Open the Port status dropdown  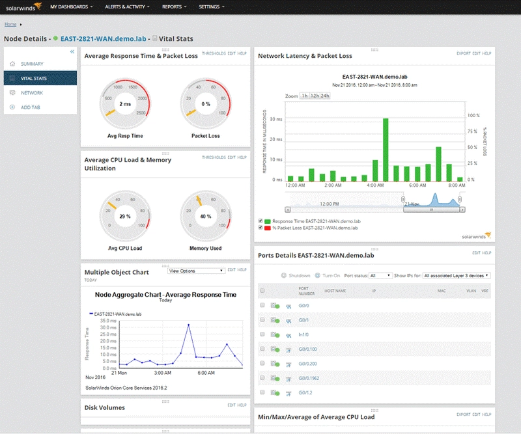[x=380, y=276]
